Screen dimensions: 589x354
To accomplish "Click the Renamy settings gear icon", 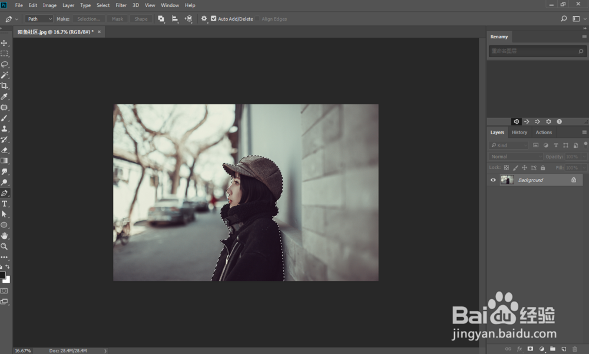I will (548, 122).
